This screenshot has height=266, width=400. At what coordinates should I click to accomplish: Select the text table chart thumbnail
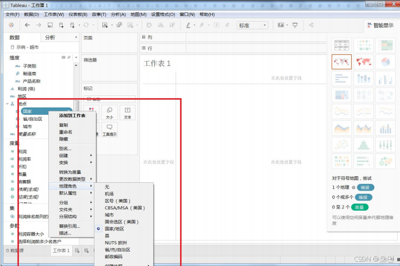click(342, 45)
